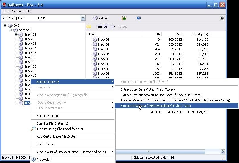Expand the MD5 Checksum file submenu arrow
Viewport: 239px width, 163px height.
(112, 108)
